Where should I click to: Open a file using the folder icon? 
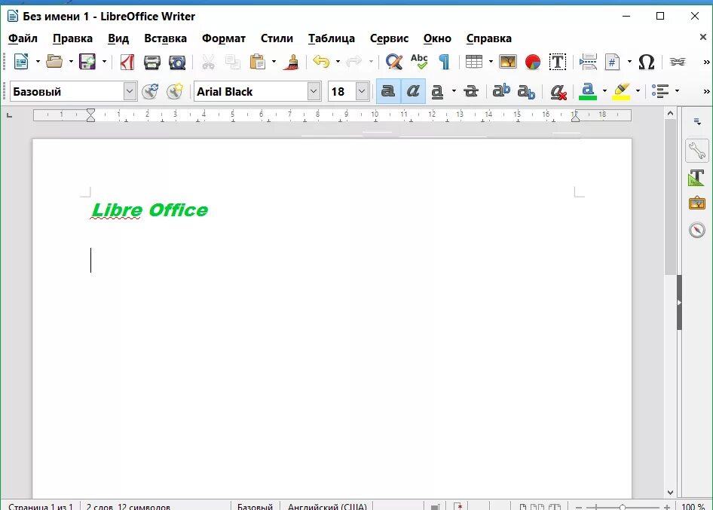click(x=54, y=61)
